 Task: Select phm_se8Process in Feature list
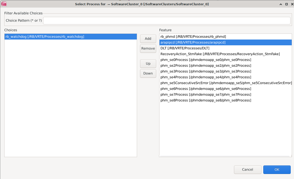[206, 100]
